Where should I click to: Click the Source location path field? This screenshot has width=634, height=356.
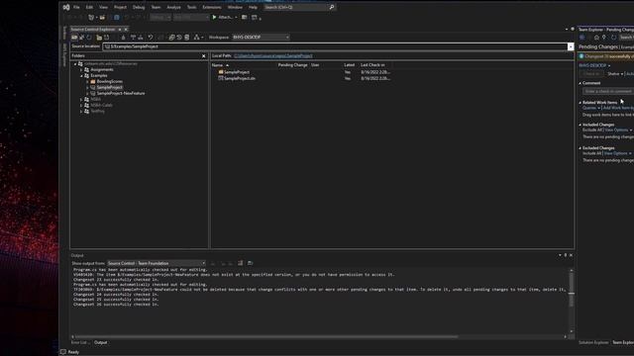click(336, 46)
